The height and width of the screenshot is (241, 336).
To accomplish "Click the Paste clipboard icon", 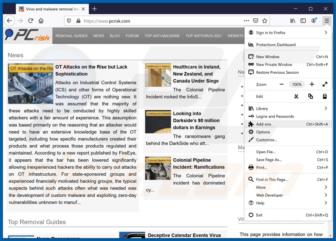I will tap(325, 96).
